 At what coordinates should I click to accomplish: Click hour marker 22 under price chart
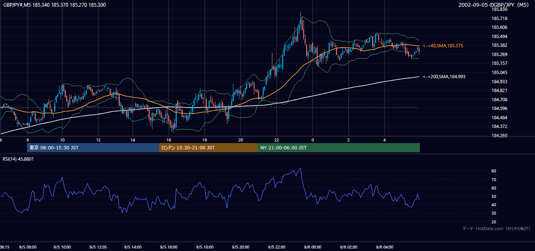(277, 140)
